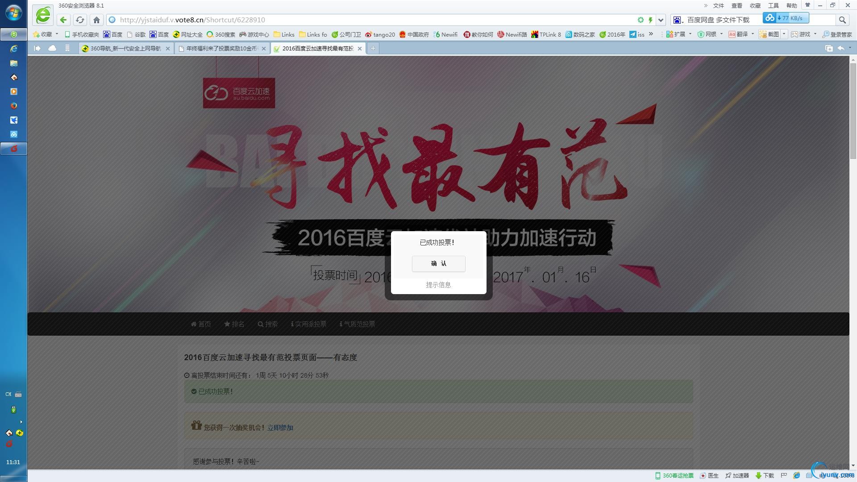
Task: Expand the 收藏 favorites dropdown
Action: (57, 34)
